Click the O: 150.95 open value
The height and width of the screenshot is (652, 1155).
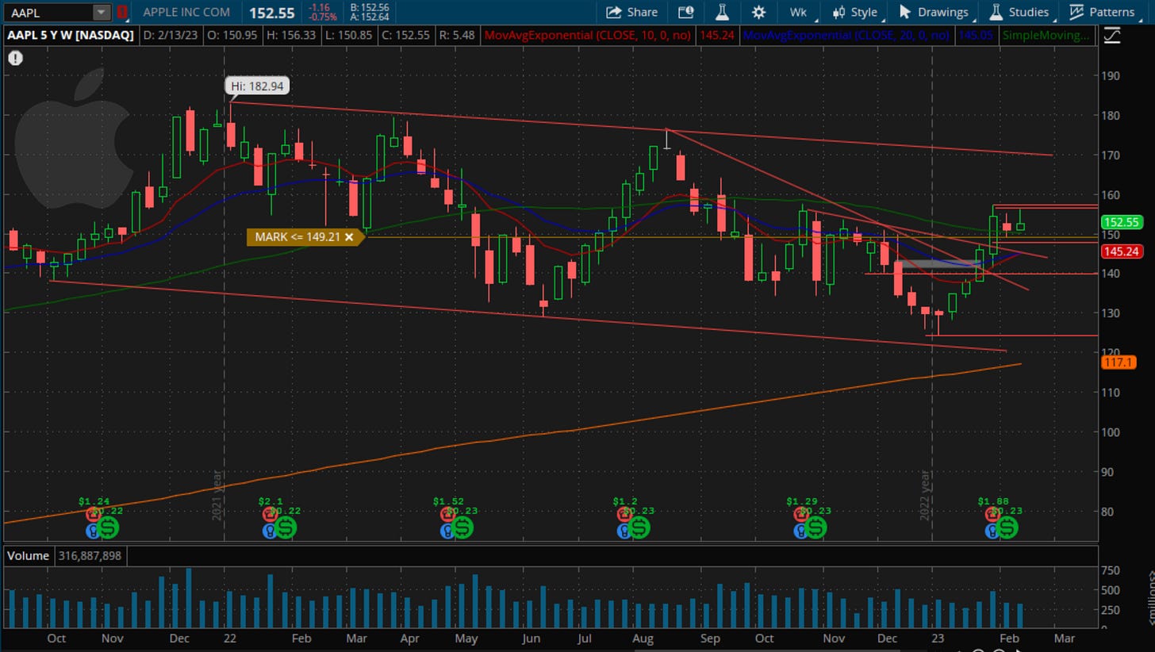point(233,35)
